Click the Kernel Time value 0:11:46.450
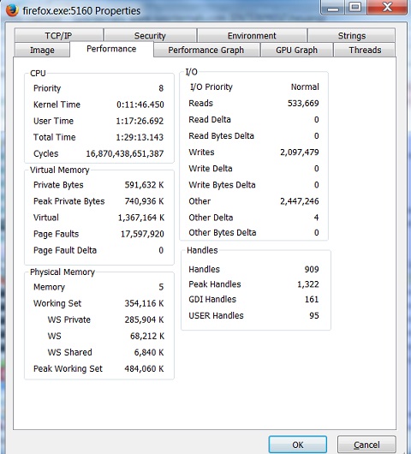The height and width of the screenshot is (454, 411). (140, 105)
